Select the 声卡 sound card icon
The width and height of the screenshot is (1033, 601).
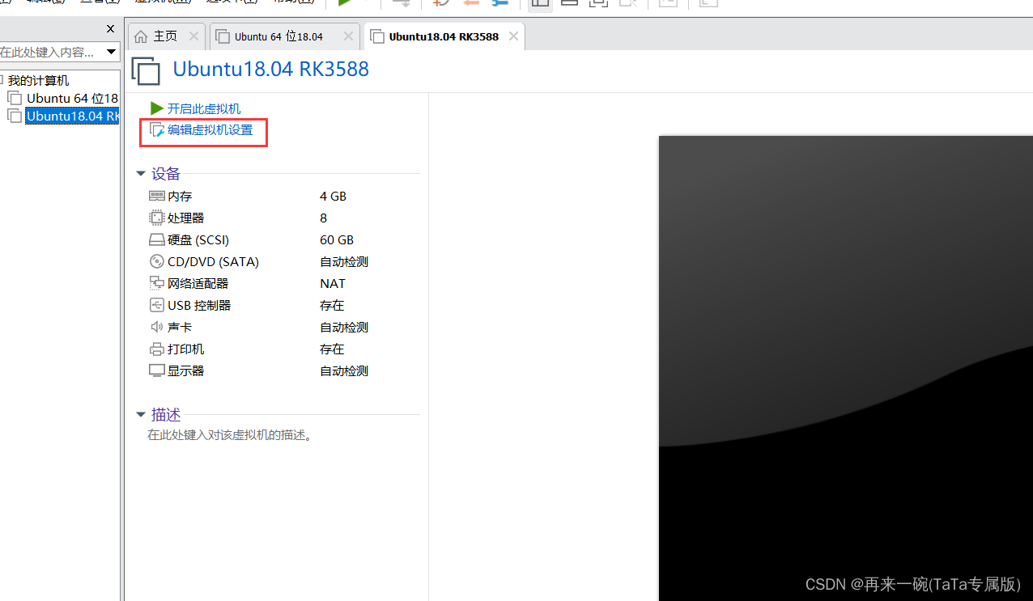(156, 327)
